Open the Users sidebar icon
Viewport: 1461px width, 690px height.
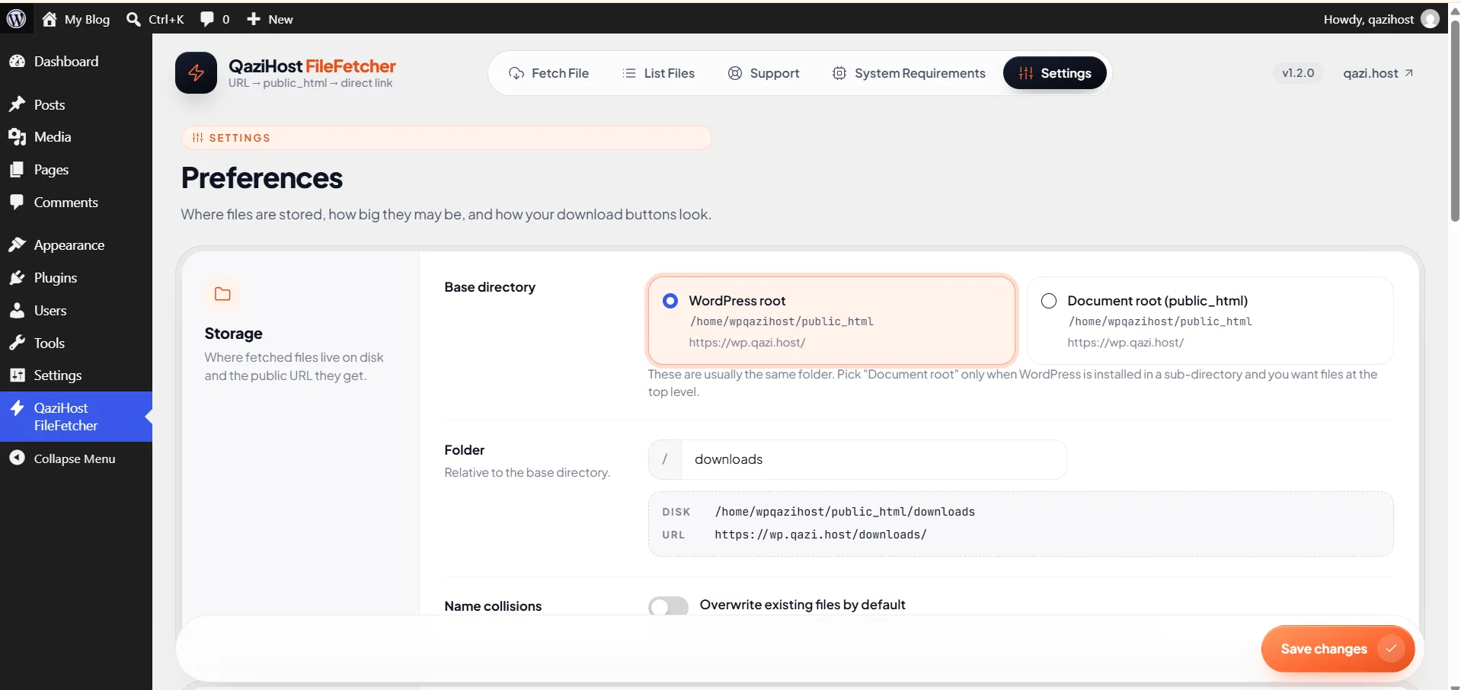[x=17, y=311]
